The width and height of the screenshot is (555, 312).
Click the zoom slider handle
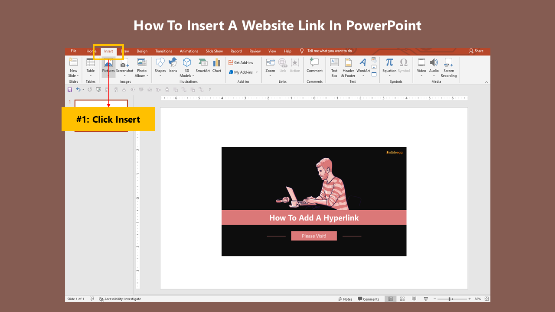point(450,299)
